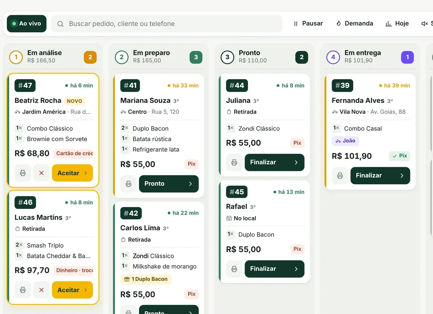Click NOVO tag on Beatriz Rocha order
The height and width of the screenshot is (314, 433).
click(75, 101)
